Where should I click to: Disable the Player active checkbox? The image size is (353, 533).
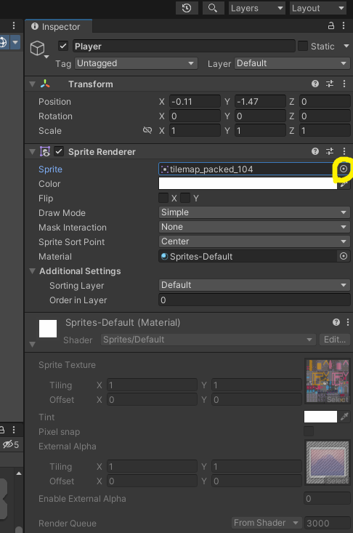[63, 46]
